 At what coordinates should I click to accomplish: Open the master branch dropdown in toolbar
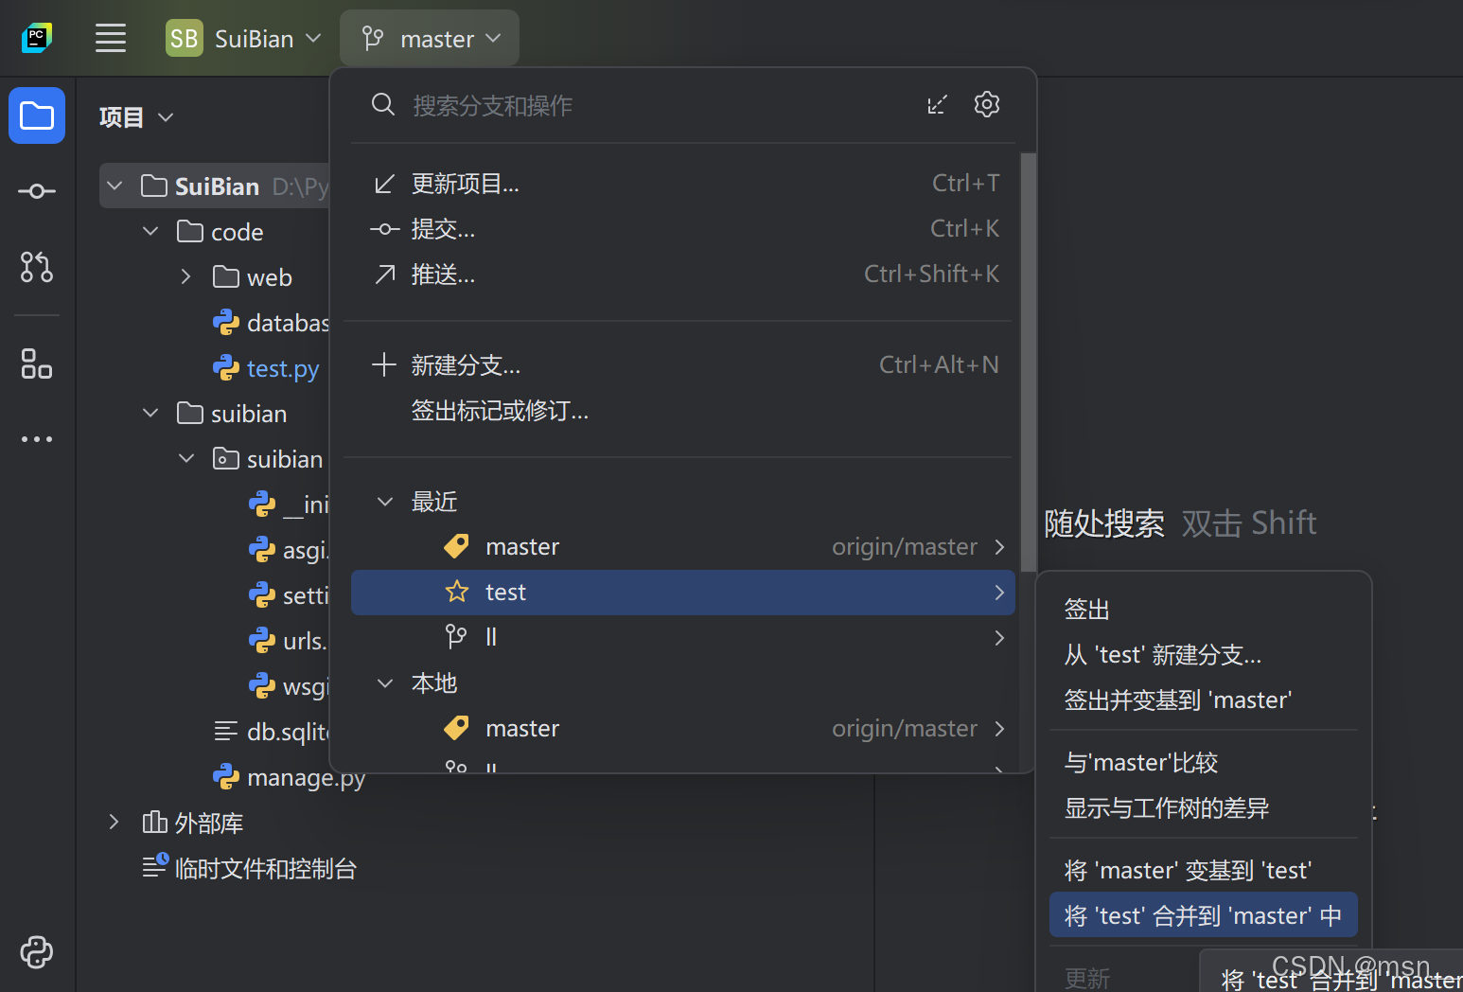pos(429,38)
